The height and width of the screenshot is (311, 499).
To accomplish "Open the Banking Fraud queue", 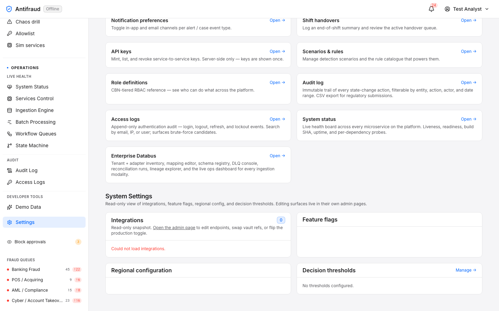I will pos(44,270).
